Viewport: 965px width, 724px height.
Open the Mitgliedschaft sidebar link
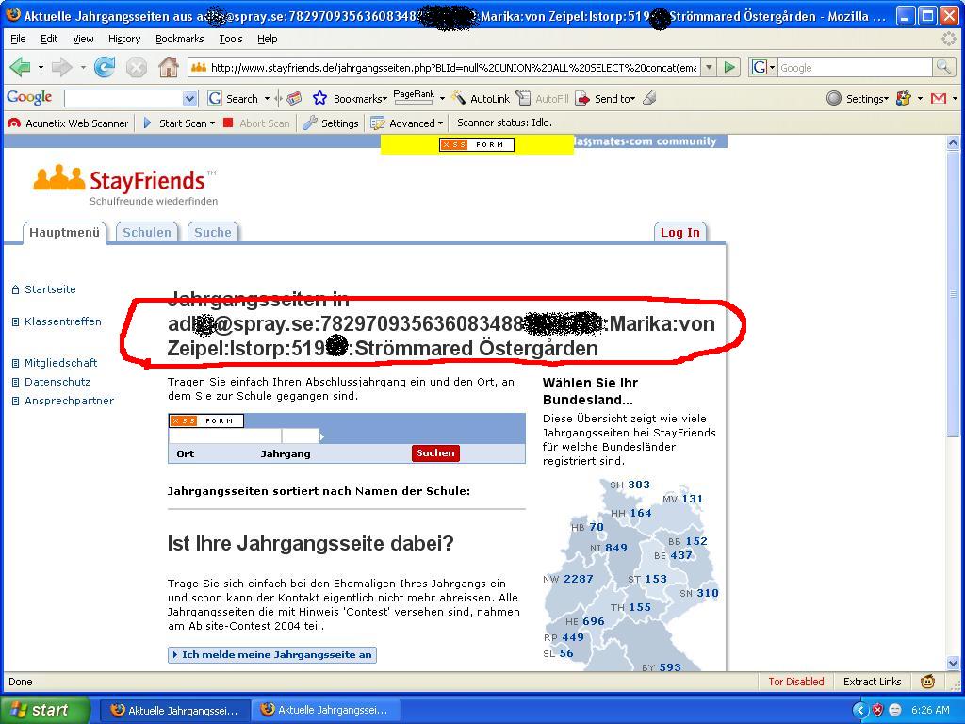[x=61, y=363]
